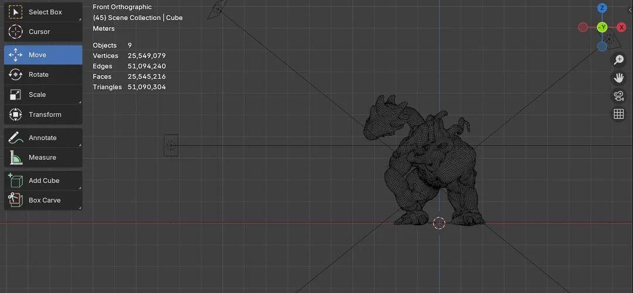Screen dimensions: 633x293
Task: Click the green Y axis gizmo
Action: pos(602,28)
